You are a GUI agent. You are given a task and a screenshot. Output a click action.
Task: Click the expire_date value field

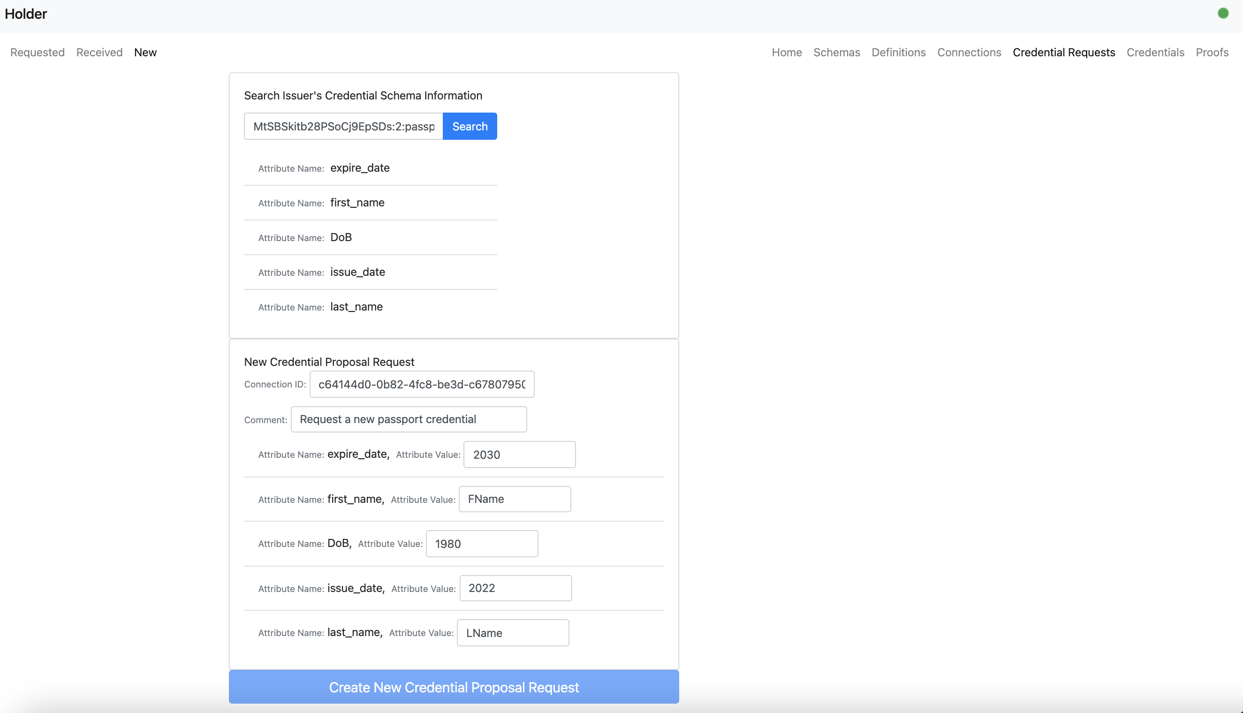pos(519,455)
